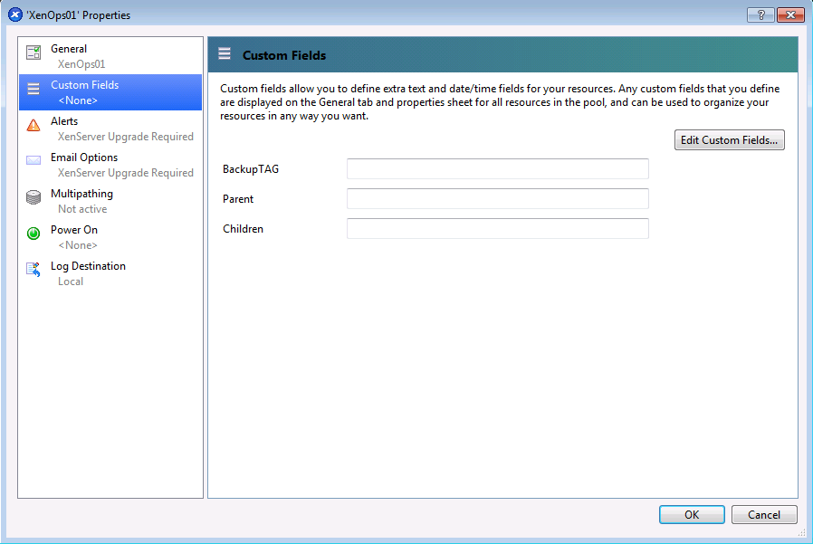Dismiss the dialog with Cancel
Screen dimensions: 813x544
point(764,514)
